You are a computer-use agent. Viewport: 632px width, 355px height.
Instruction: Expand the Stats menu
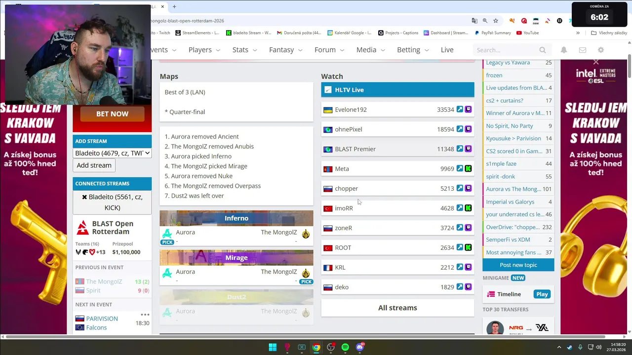pos(244,50)
